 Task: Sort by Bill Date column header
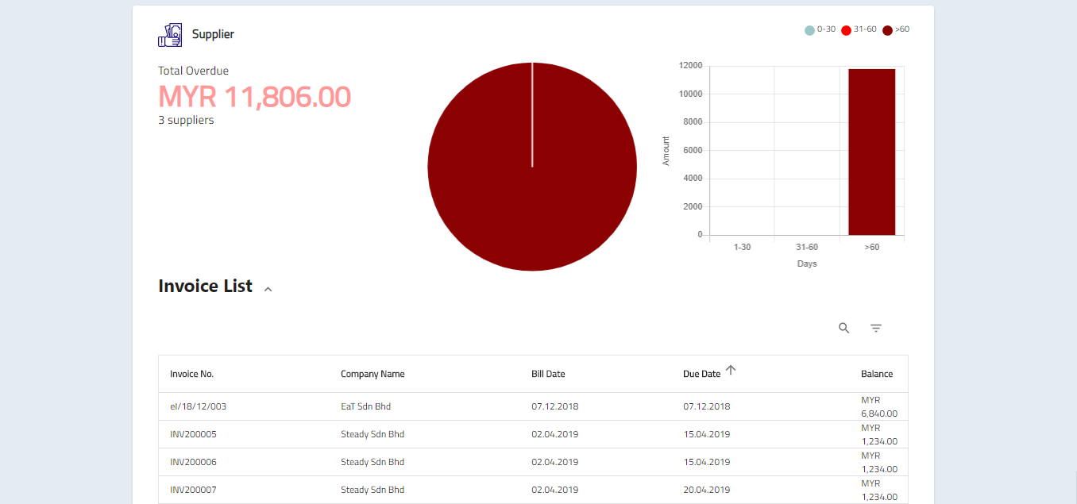(548, 374)
